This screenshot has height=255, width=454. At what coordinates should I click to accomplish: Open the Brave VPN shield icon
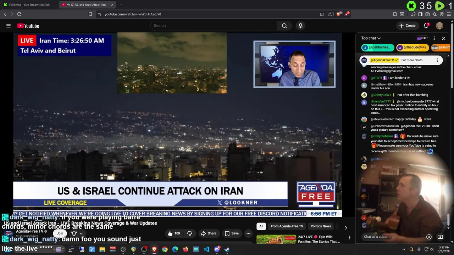(442, 14)
